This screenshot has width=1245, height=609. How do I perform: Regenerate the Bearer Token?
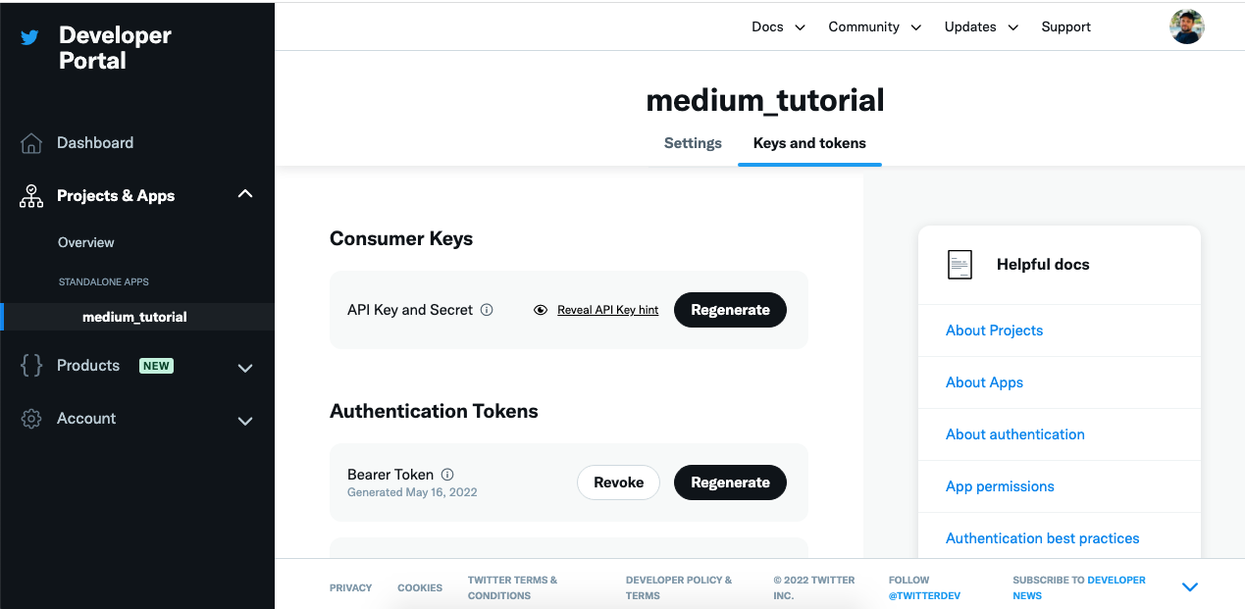[x=730, y=482]
